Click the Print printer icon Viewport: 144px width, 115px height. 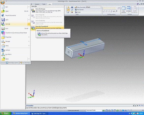tap(3, 28)
